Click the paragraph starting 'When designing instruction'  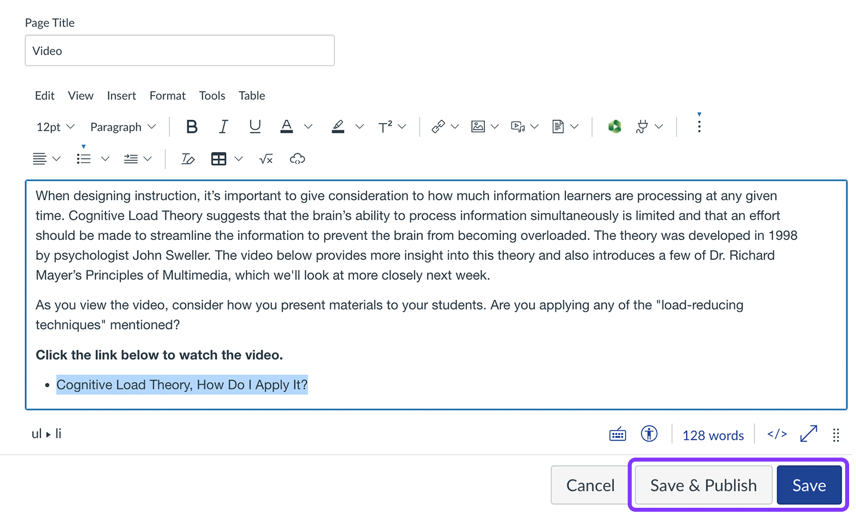pyautogui.click(x=417, y=235)
